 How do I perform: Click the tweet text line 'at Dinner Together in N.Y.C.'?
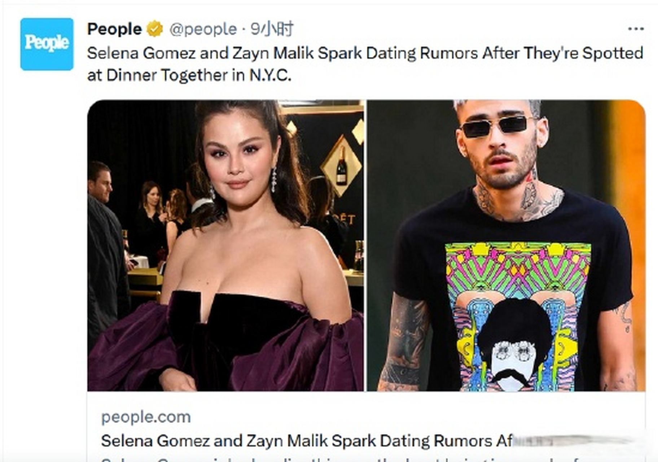pyautogui.click(x=189, y=75)
